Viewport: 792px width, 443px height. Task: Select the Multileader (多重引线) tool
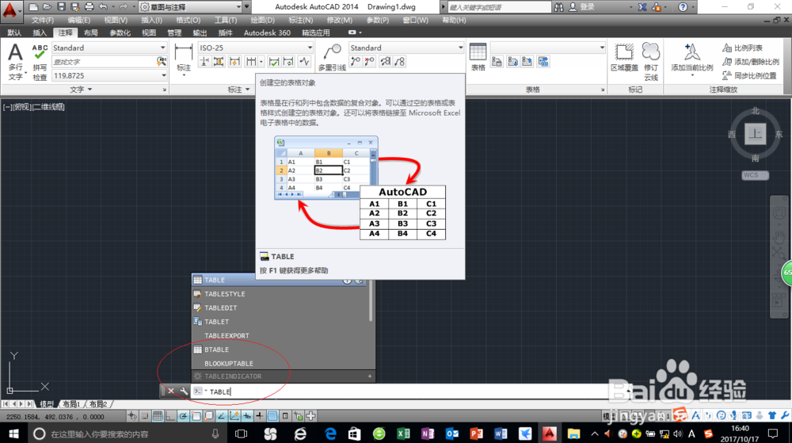coord(333,58)
